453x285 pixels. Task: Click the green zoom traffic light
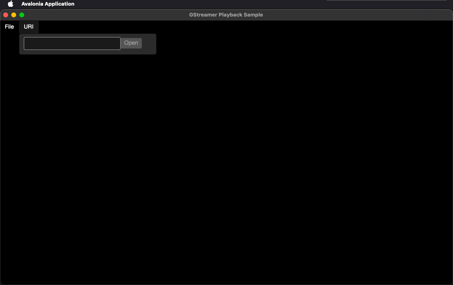click(x=21, y=14)
